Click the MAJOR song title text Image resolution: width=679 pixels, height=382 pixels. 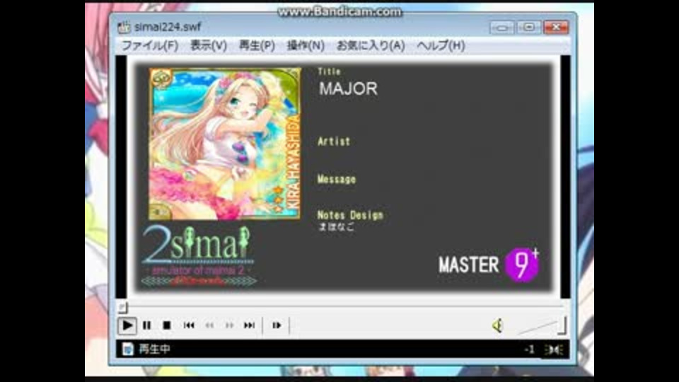click(x=348, y=89)
